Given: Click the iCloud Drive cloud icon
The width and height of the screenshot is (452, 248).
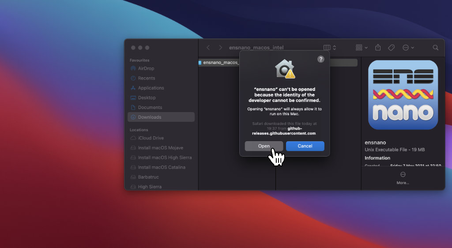Looking at the screenshot, I should tap(133, 138).
